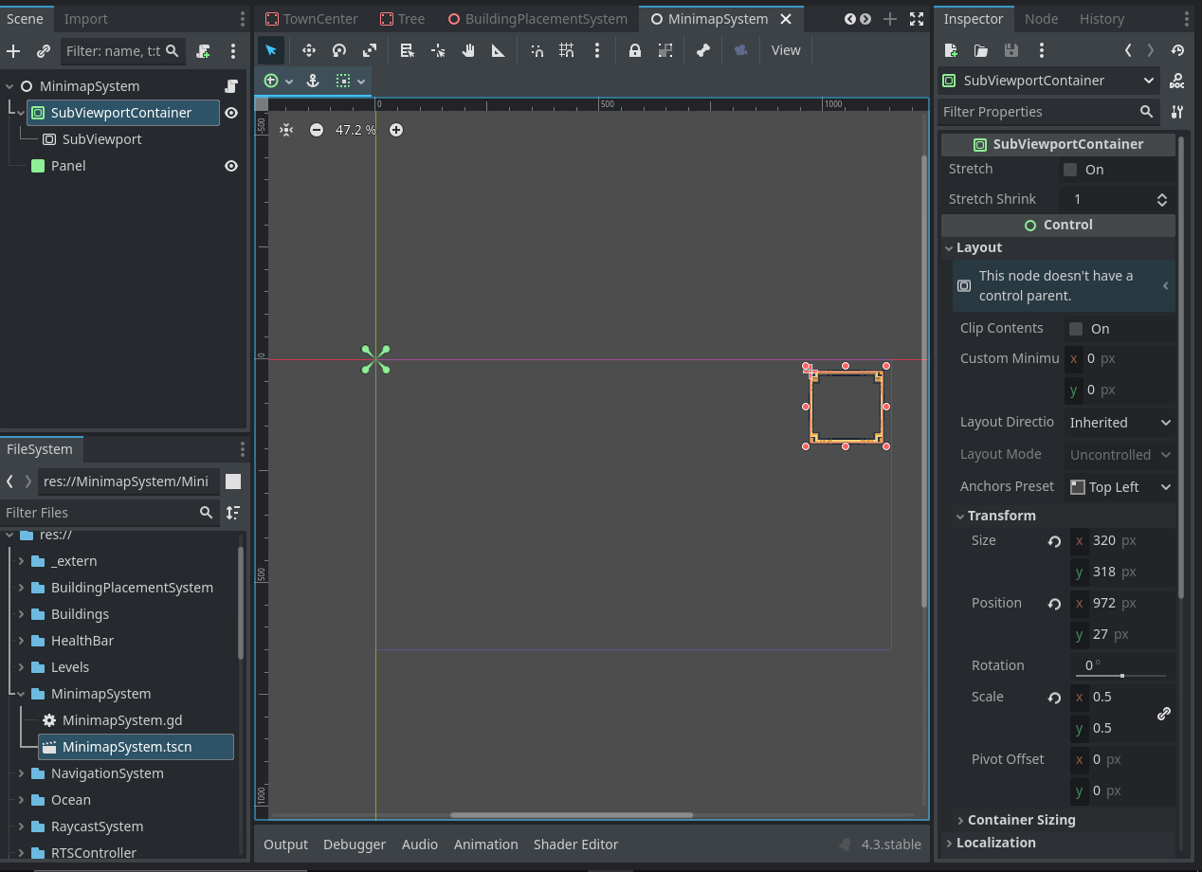
Task: Open the Anchors Preset dropdown showing Top Left
Action: 1120,486
